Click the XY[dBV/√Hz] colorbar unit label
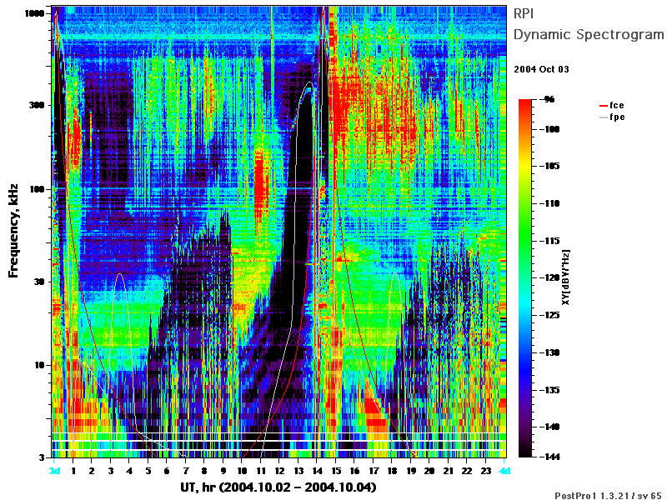 click(x=565, y=277)
